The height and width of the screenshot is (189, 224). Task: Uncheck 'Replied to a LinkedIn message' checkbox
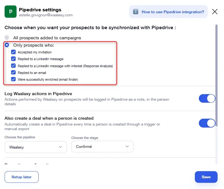pos(13,59)
